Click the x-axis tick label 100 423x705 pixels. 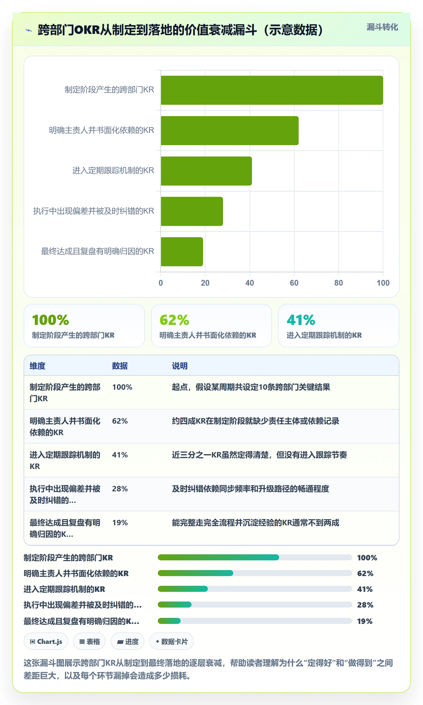click(x=383, y=283)
